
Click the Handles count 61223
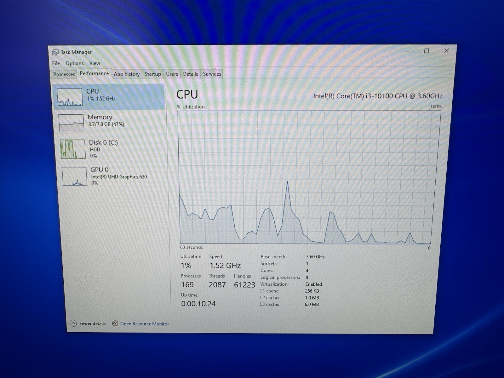244,285
